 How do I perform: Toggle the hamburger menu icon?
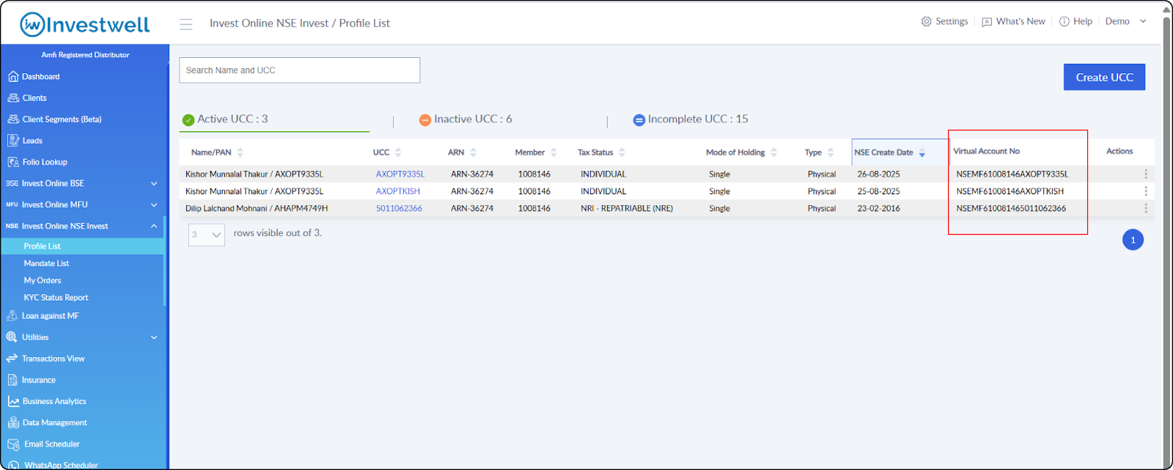(186, 24)
